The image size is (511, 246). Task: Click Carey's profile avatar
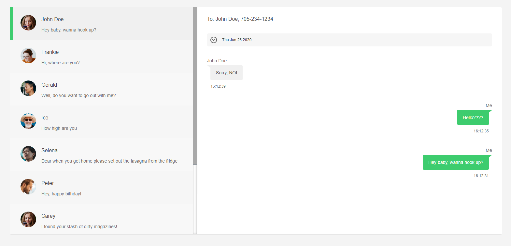(28, 219)
